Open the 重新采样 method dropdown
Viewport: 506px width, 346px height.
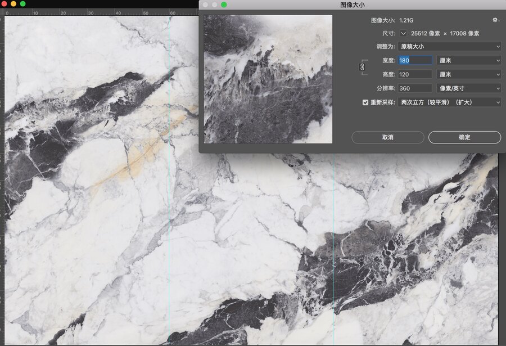[x=450, y=102]
